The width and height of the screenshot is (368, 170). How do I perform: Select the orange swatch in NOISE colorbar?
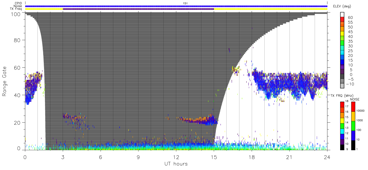click(x=353, y=116)
